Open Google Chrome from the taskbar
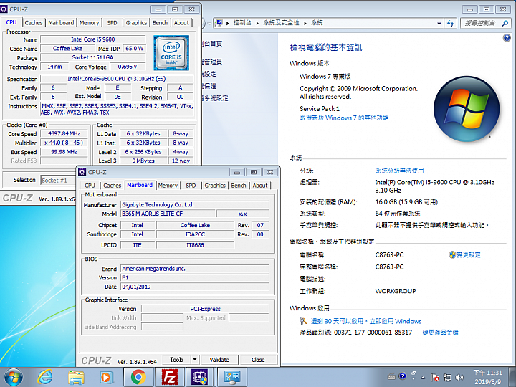The height and width of the screenshot is (387, 516). (x=138, y=377)
